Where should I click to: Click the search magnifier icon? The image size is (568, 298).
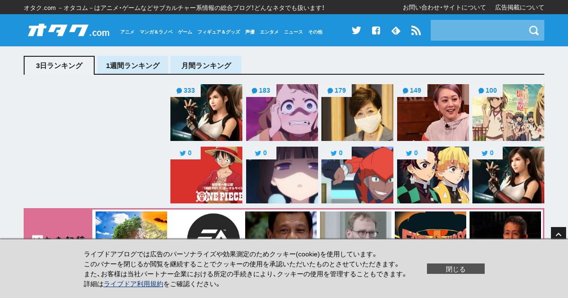point(534,30)
